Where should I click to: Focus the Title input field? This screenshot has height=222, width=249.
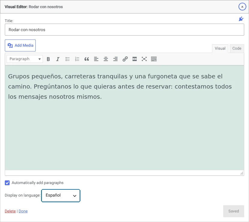tap(124, 30)
